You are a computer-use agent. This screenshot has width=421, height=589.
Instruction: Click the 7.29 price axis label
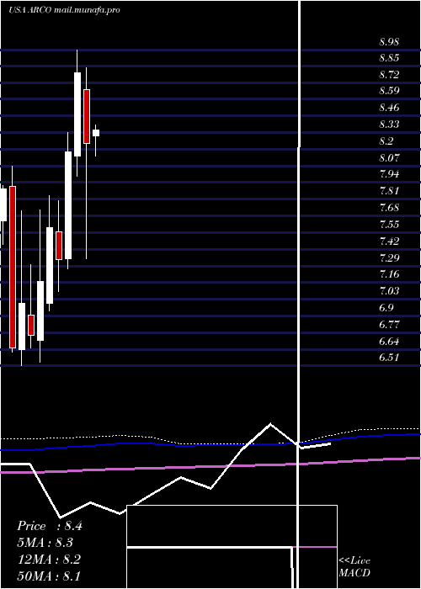click(389, 258)
